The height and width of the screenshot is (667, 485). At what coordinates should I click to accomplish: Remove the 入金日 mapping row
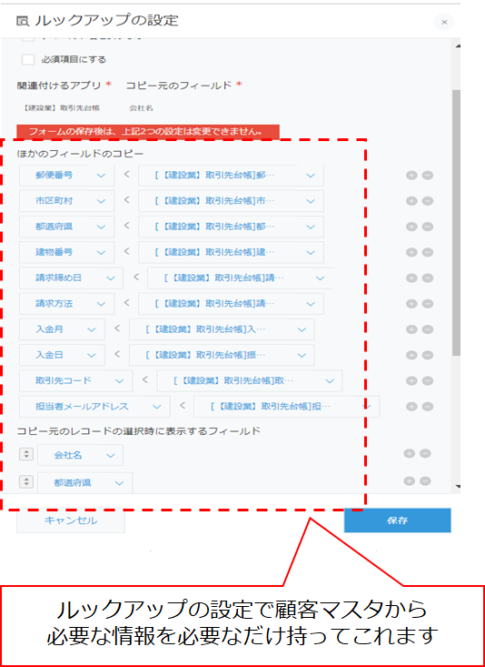pyautogui.click(x=427, y=355)
